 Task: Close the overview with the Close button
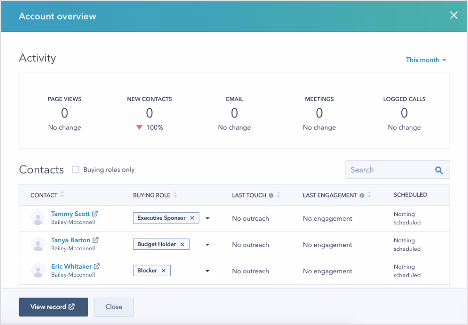click(x=114, y=307)
